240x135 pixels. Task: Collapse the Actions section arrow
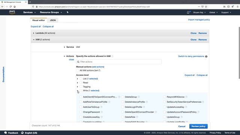point(64,56)
